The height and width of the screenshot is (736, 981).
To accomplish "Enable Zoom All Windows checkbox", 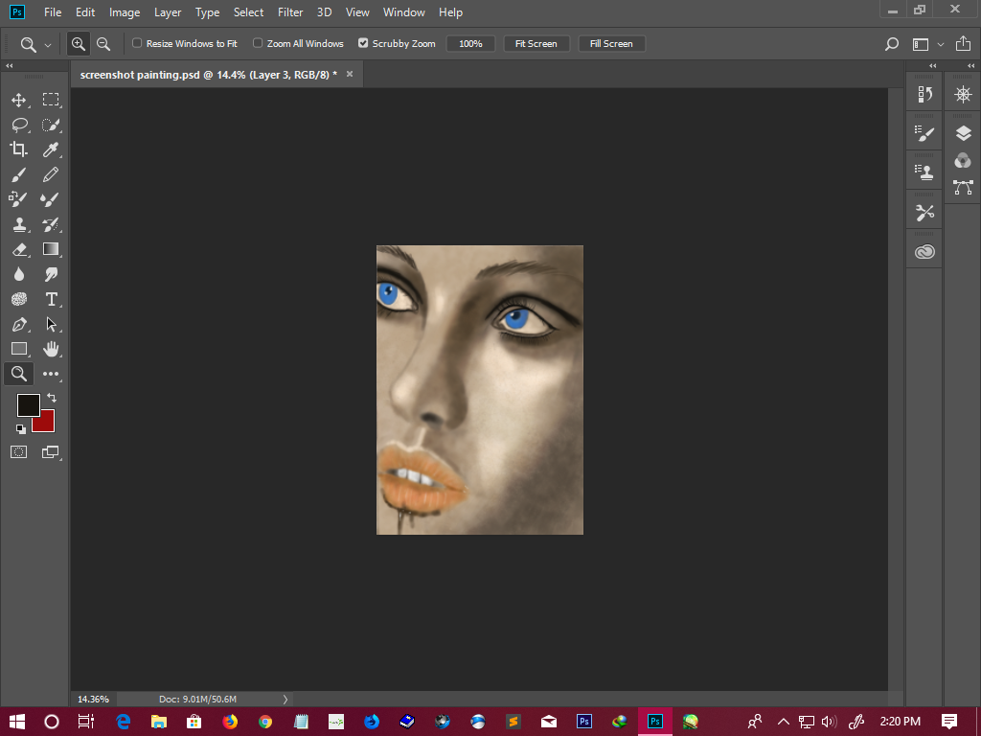I will (258, 43).
